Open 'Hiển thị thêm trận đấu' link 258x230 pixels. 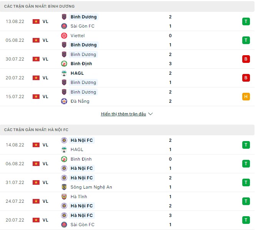pos(123,114)
